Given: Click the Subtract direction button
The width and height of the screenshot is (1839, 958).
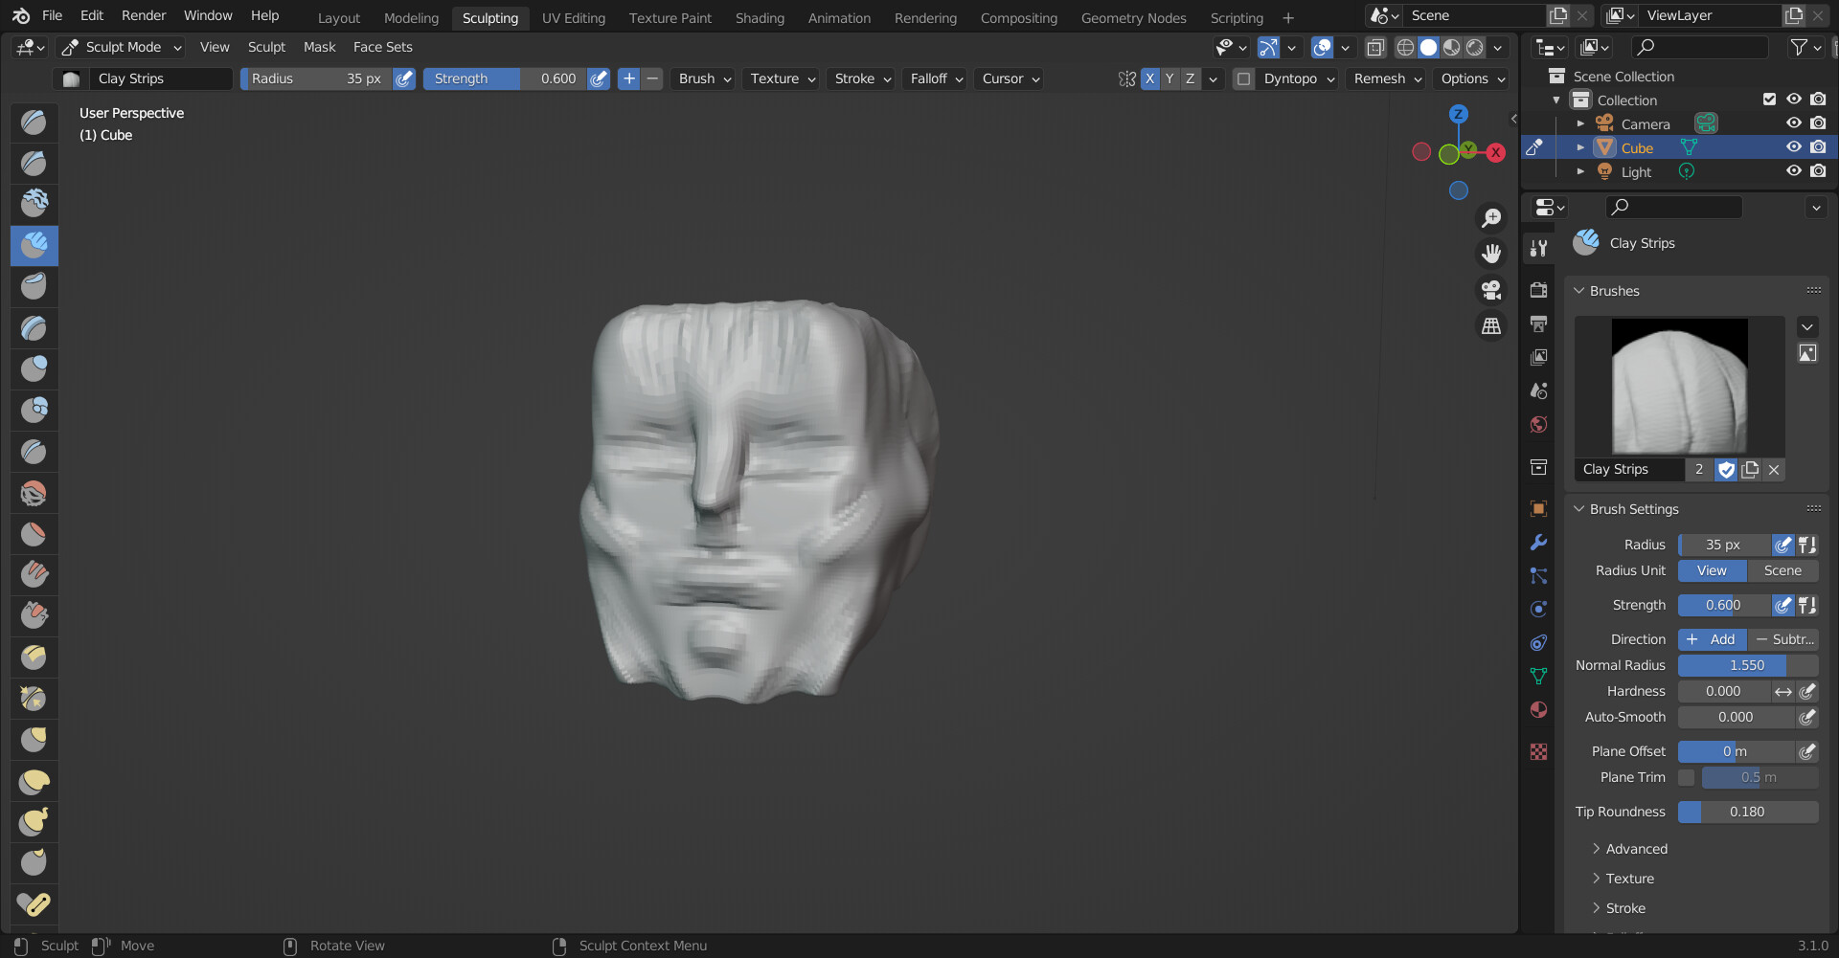Looking at the screenshot, I should [1784, 639].
